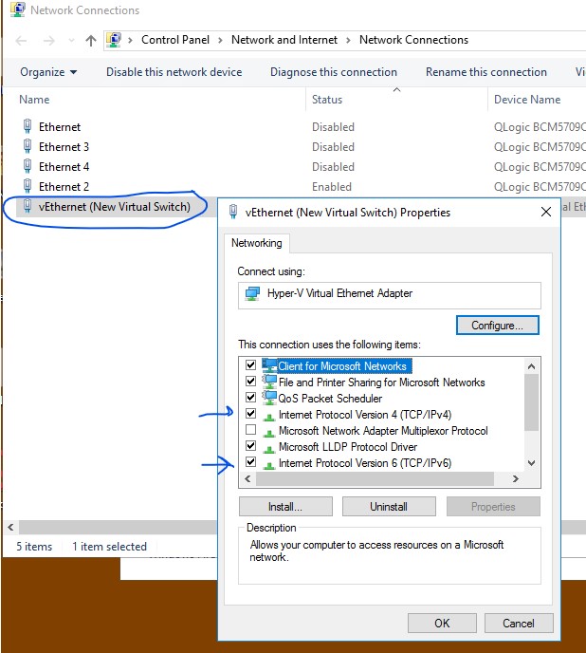
Task: Click the Network Connections window title icon
Action: click(17, 9)
